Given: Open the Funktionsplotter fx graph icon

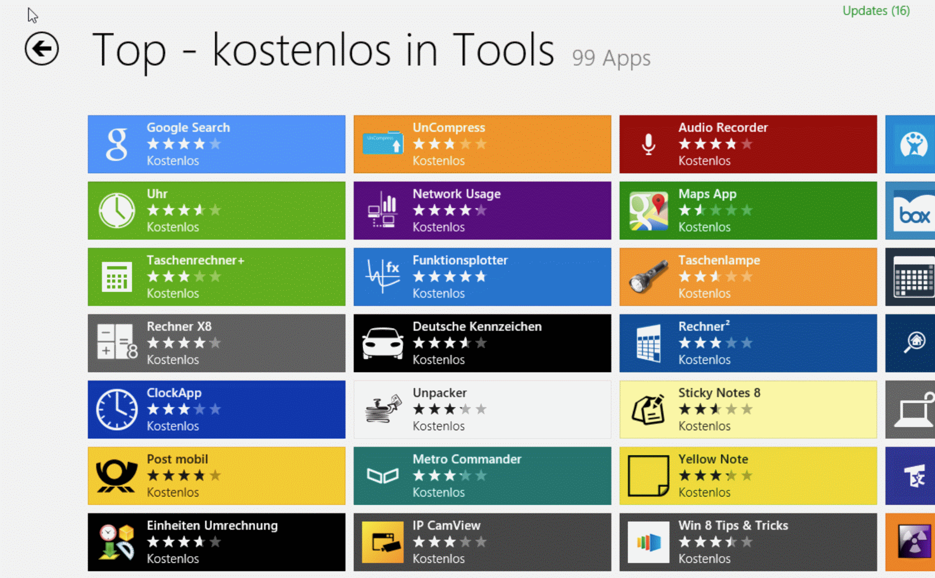Looking at the screenshot, I should click(x=382, y=277).
